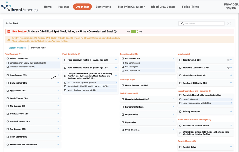The width and height of the screenshot is (239, 152).
Task: Click the Vibrant America logo
Action: (19, 7)
